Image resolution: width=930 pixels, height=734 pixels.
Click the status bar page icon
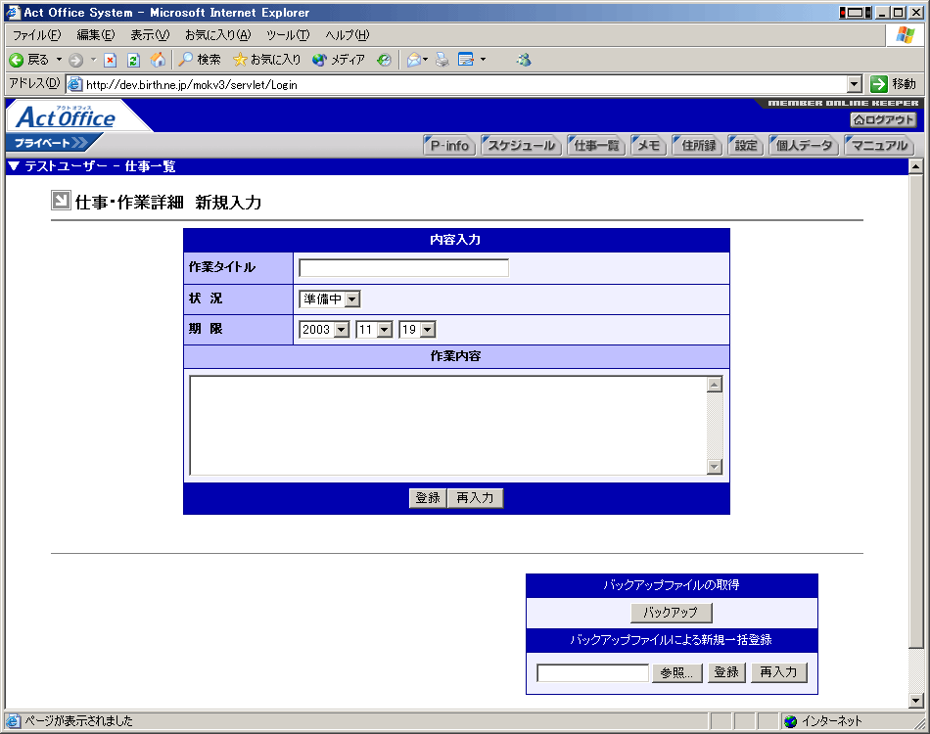[13, 721]
